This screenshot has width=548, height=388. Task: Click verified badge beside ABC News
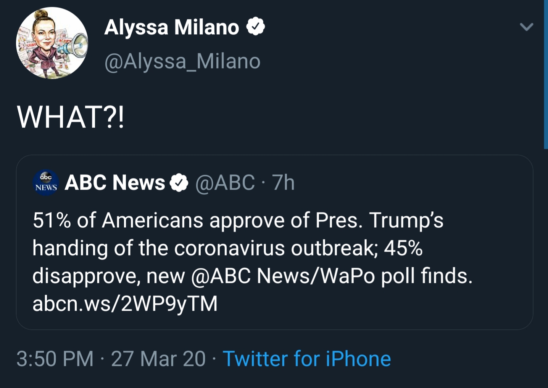click(x=179, y=183)
